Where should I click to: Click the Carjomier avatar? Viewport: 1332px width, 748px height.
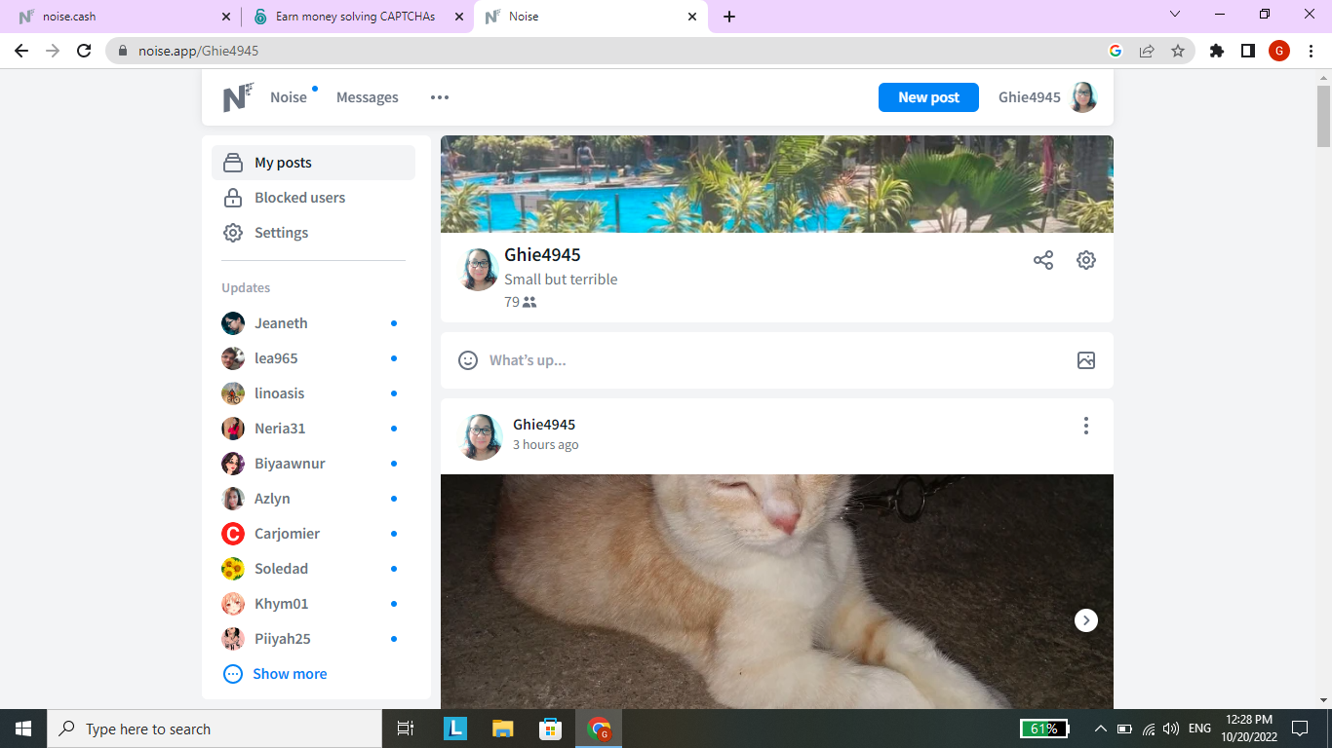(x=233, y=534)
